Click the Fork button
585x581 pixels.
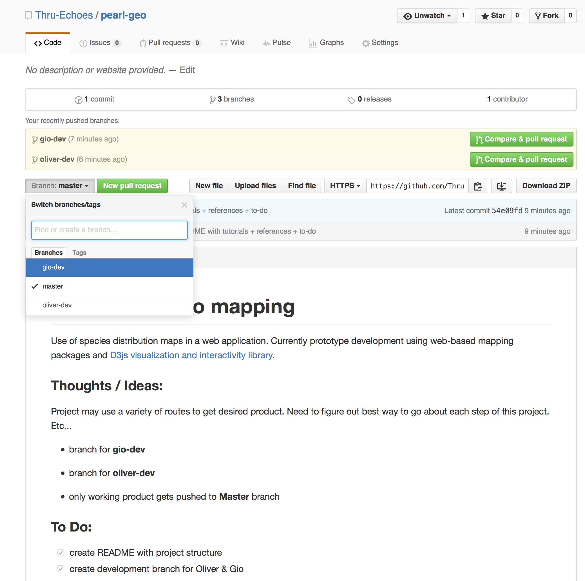[x=547, y=16]
